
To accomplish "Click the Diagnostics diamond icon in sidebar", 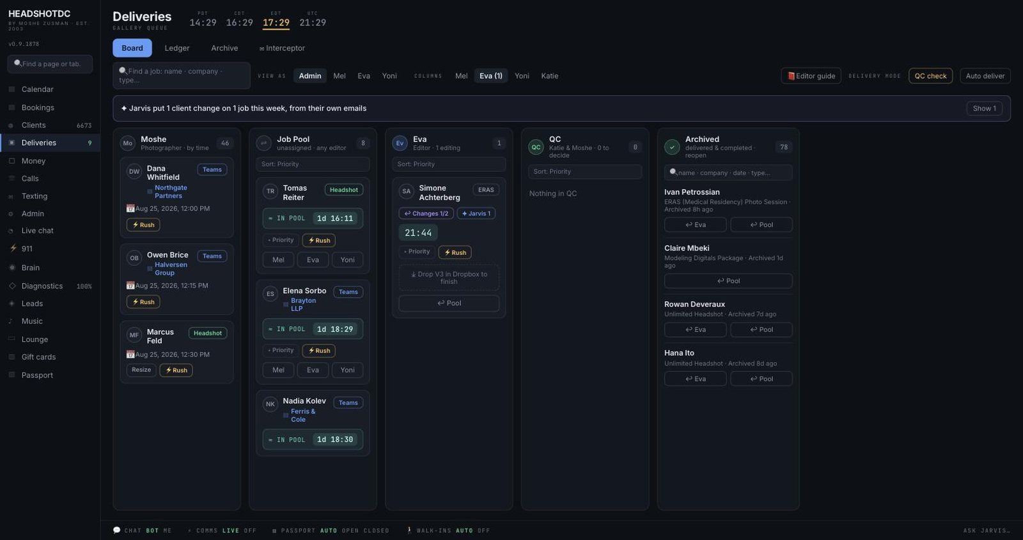I will (x=12, y=286).
